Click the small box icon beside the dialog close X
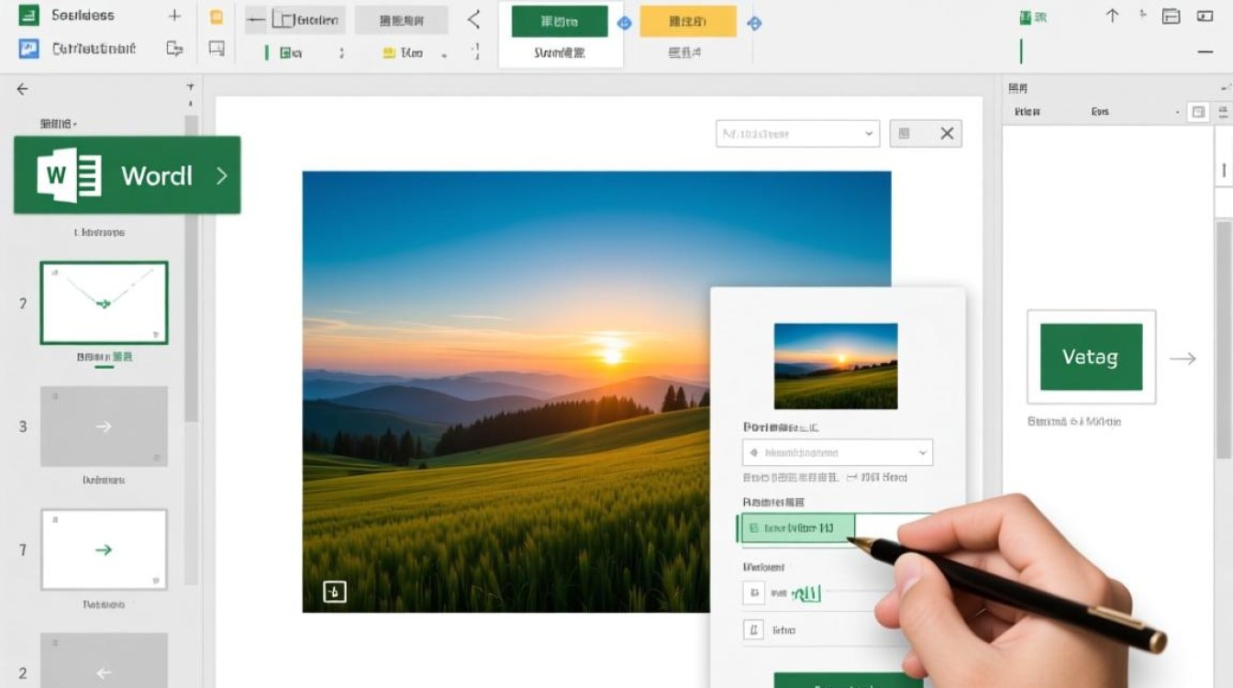The height and width of the screenshot is (688, 1233). [x=905, y=134]
